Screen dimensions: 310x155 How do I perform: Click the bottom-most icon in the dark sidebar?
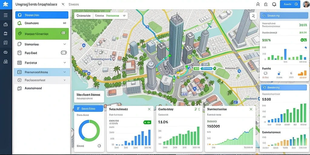pyautogui.click(x=5, y=61)
